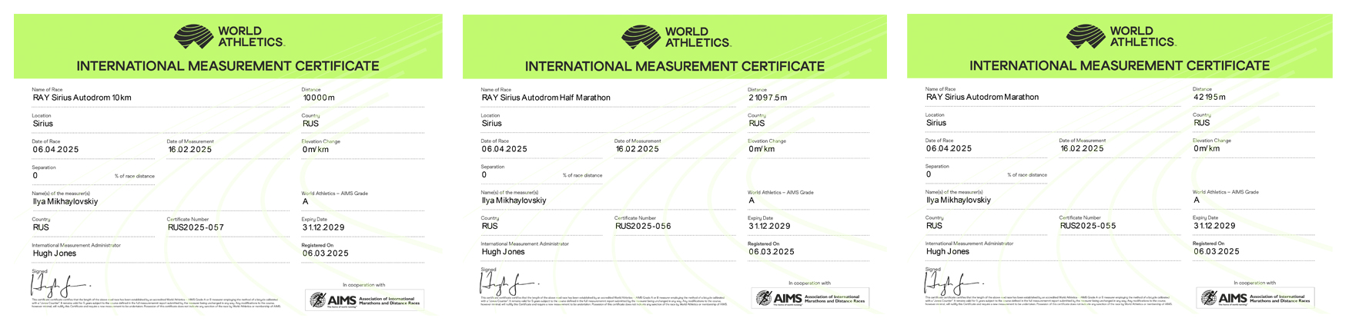Click World Athletics logo on Marathon certificate
Screen dimensions: 1349x328
click(x=1120, y=36)
